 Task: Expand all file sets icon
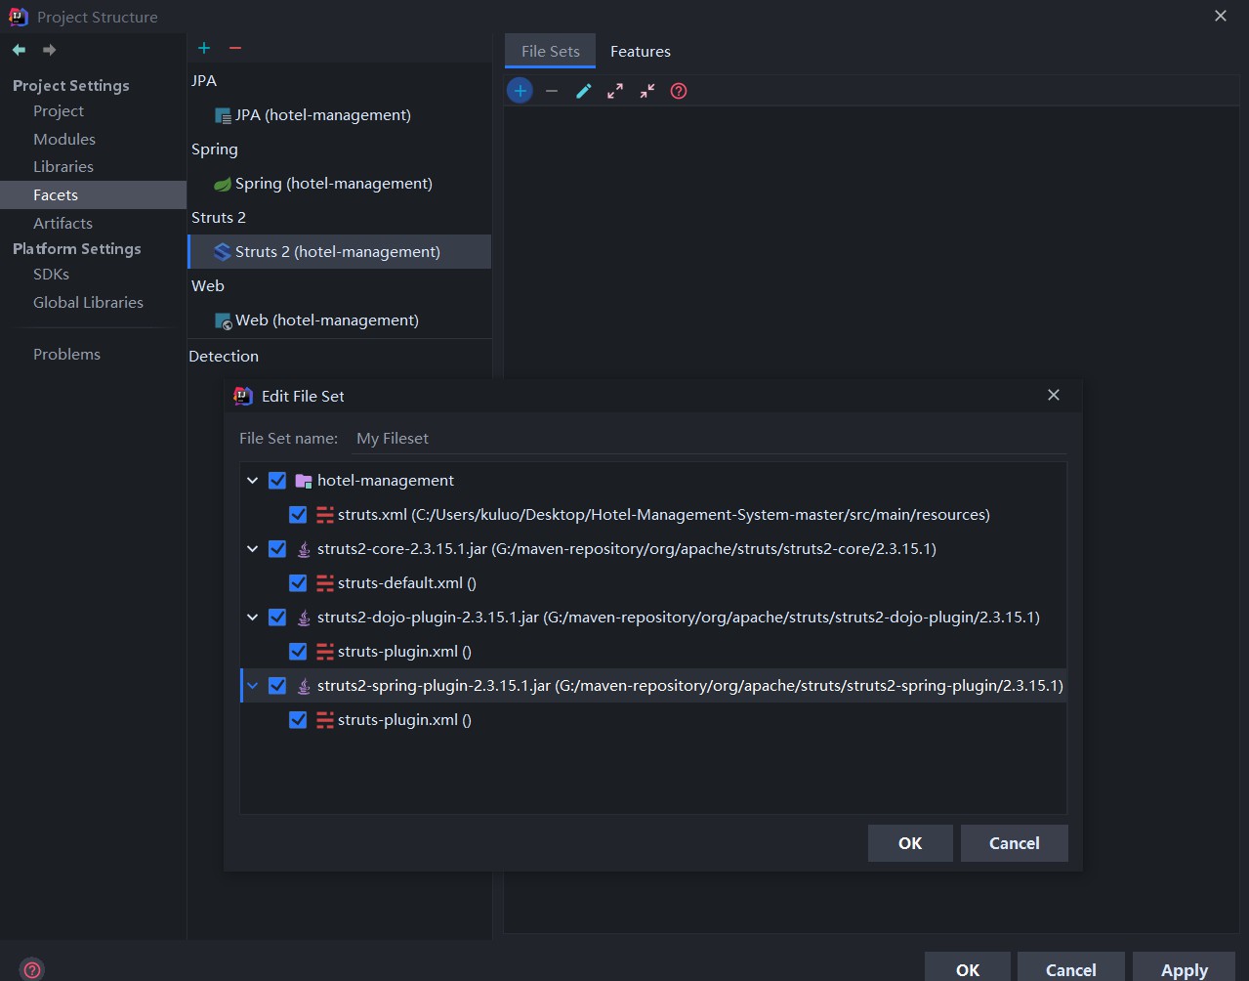pyautogui.click(x=615, y=91)
